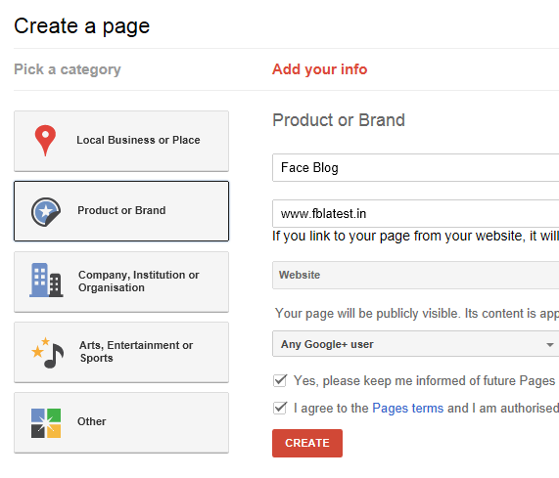Click the office buildings icon

pos(46,281)
